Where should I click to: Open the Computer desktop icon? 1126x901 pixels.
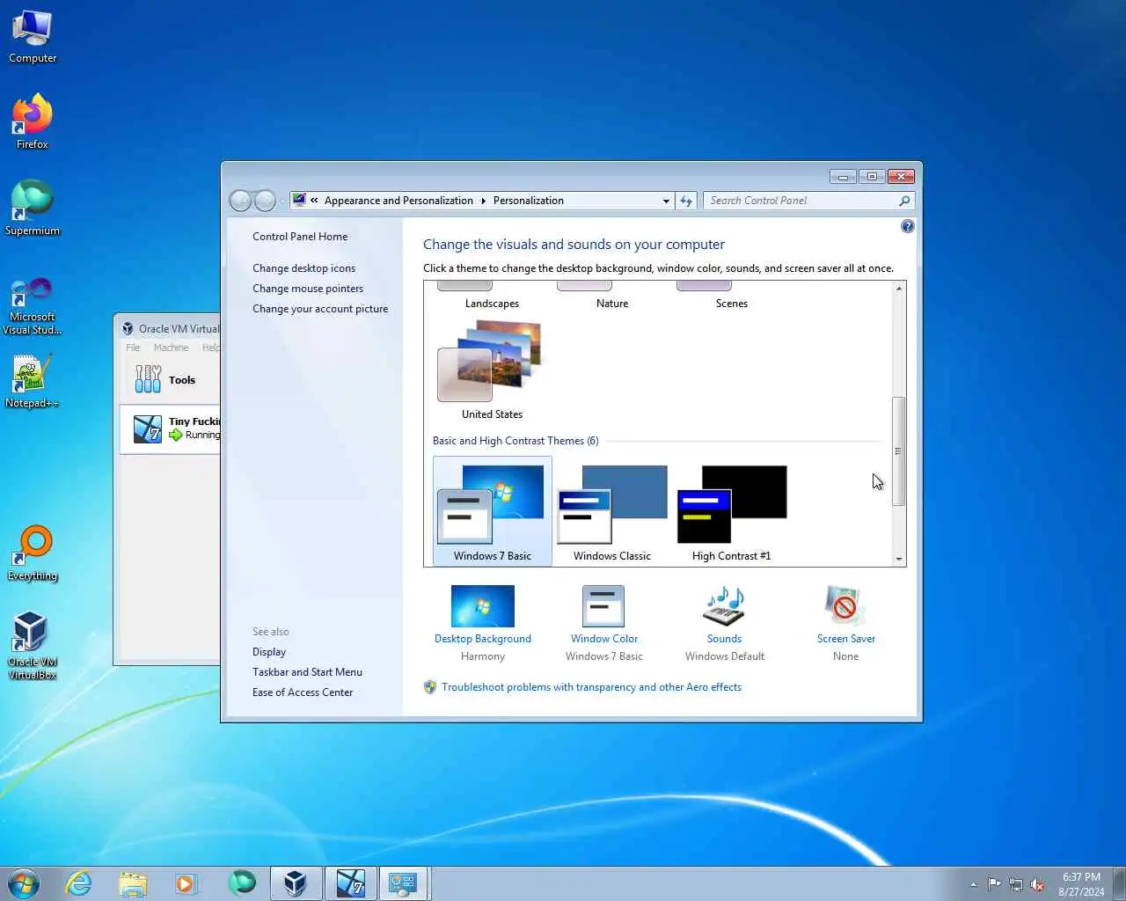pos(33,37)
